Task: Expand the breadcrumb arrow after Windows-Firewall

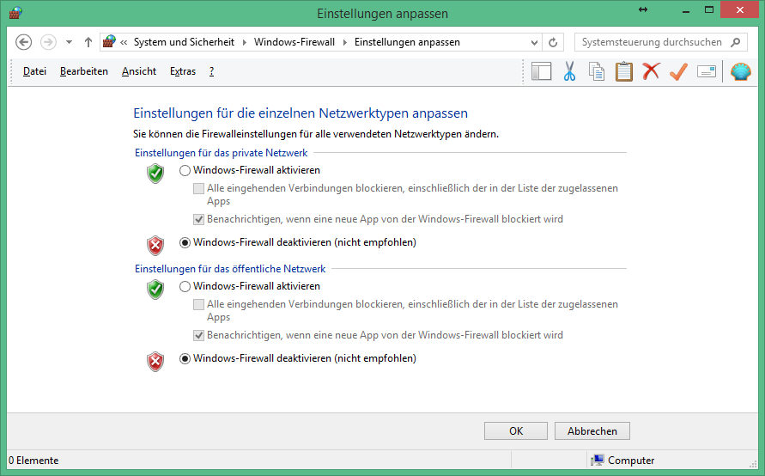Action: click(347, 42)
